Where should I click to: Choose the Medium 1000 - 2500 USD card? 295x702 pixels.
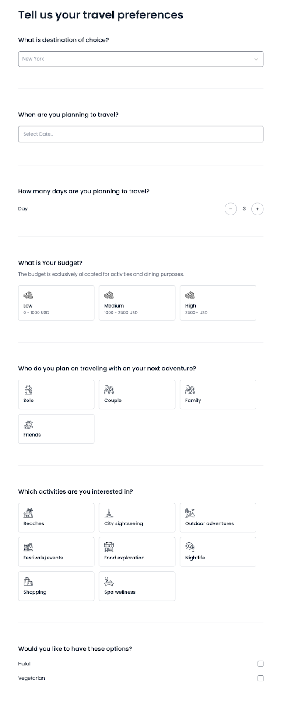137,303
